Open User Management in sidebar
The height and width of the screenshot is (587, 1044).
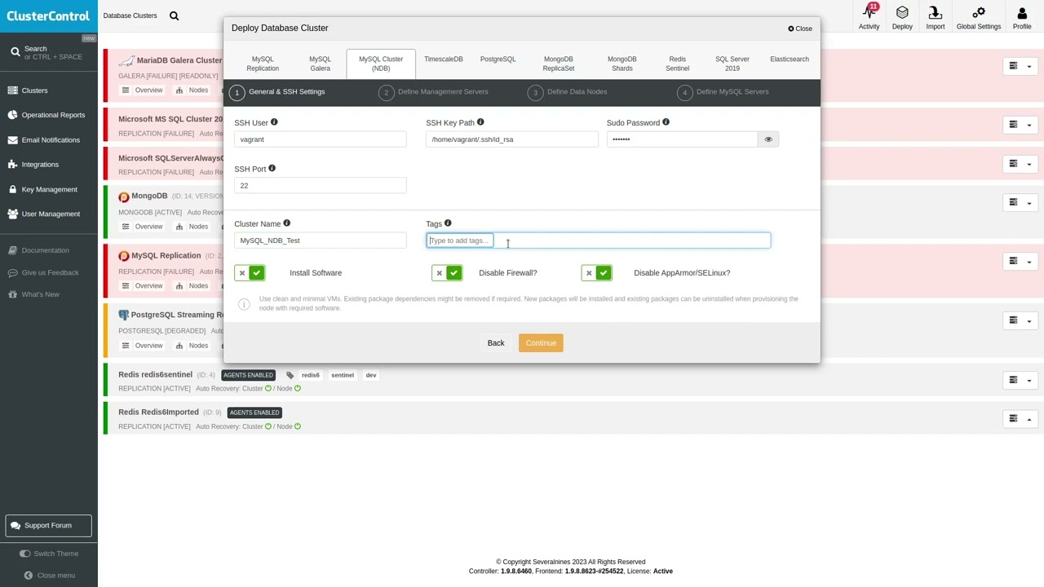[x=51, y=214]
